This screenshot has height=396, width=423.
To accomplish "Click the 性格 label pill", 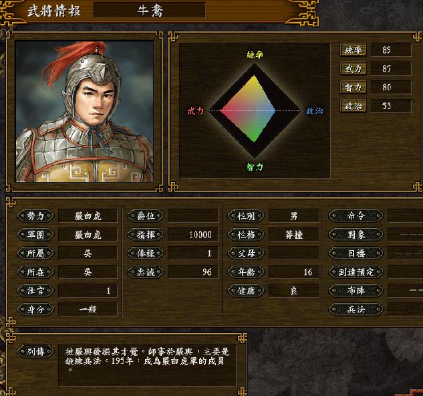I will click(x=246, y=235).
